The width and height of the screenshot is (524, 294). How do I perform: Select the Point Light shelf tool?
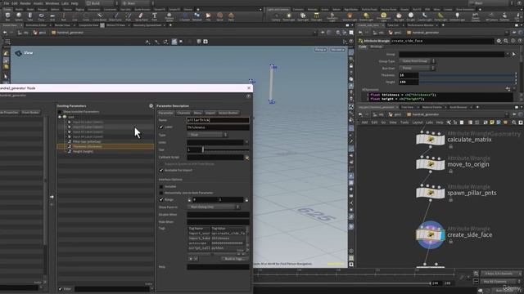(289, 16)
